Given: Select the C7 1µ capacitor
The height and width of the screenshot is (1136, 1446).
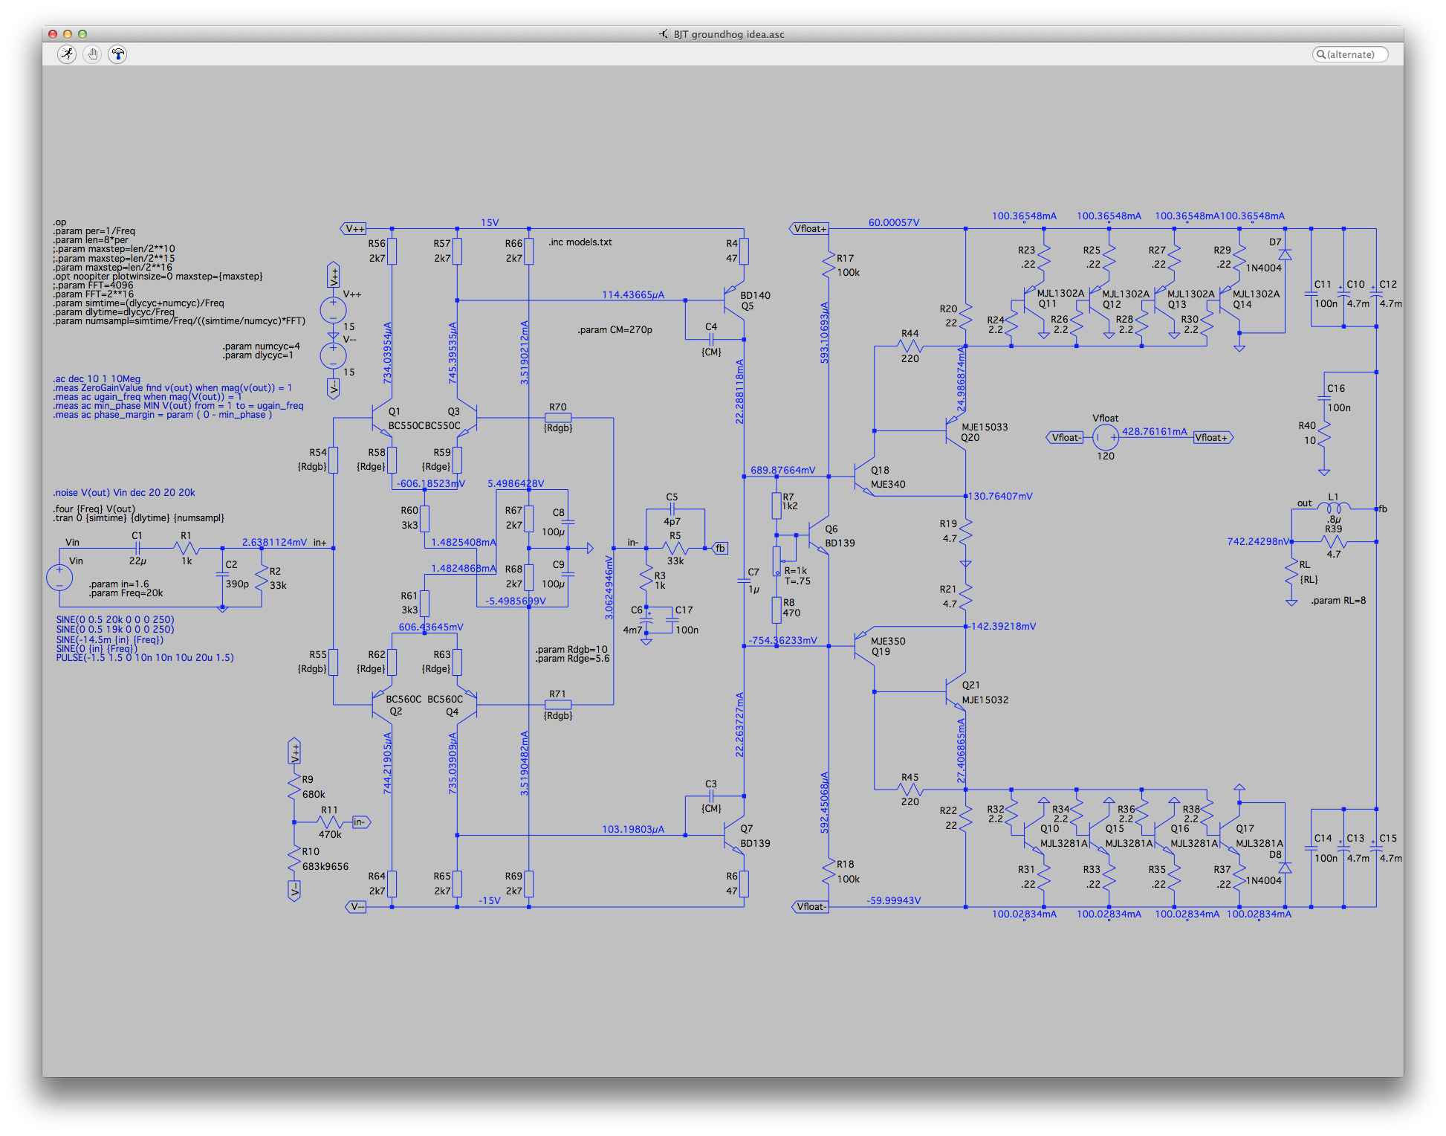Looking at the screenshot, I should point(744,581).
